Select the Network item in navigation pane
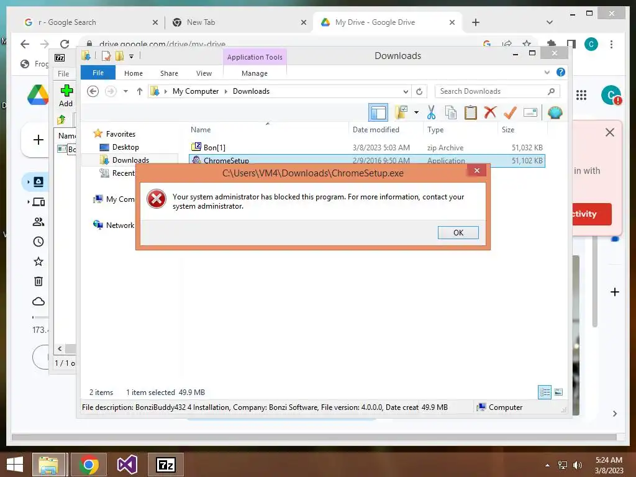 [114, 225]
